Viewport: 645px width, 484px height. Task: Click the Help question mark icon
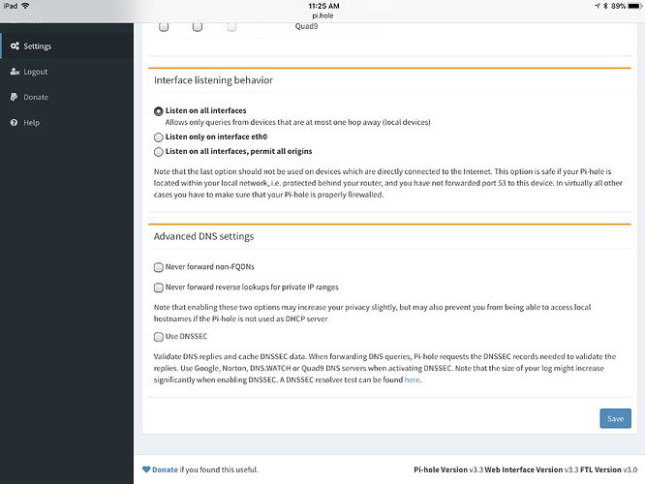(x=15, y=123)
